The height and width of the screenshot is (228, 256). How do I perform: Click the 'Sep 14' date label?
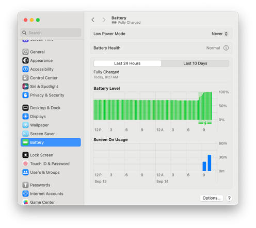click(x=162, y=182)
